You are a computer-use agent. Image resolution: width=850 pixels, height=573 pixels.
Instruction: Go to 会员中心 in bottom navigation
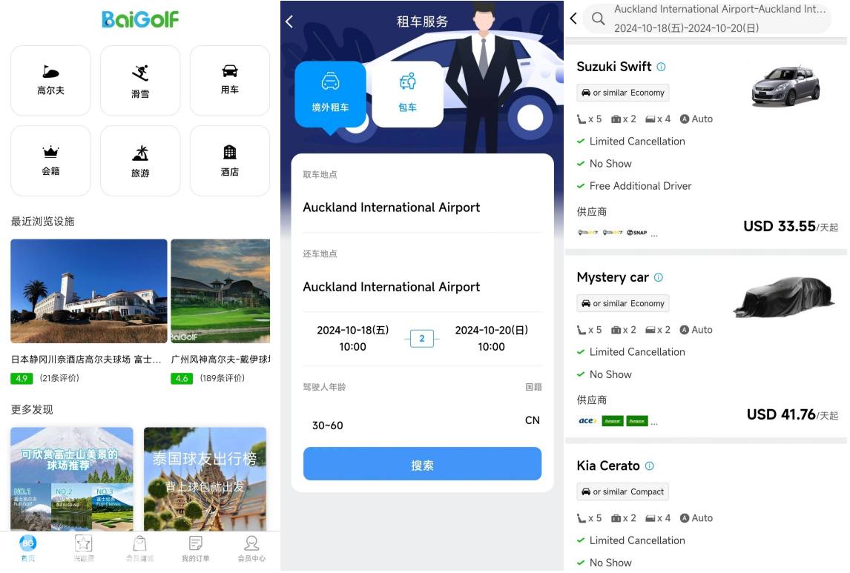(x=251, y=549)
